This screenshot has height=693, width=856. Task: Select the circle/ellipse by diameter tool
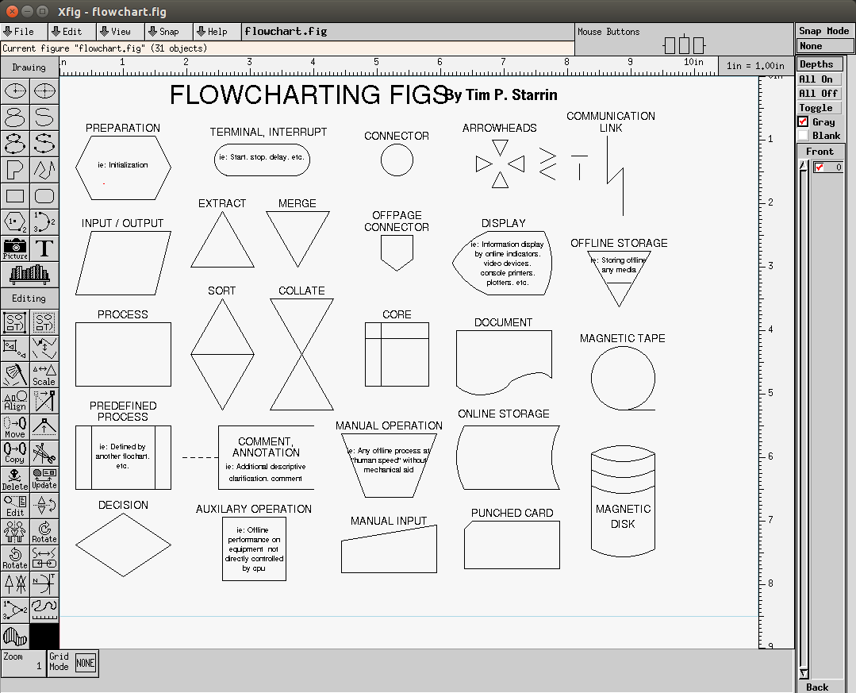44,90
